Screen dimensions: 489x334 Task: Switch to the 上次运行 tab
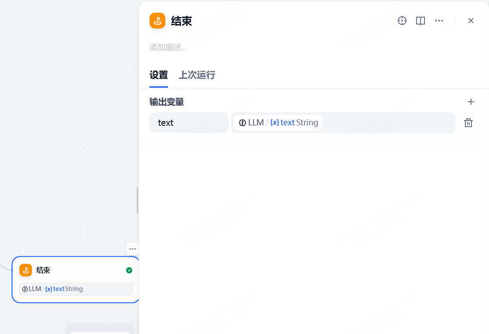click(196, 75)
